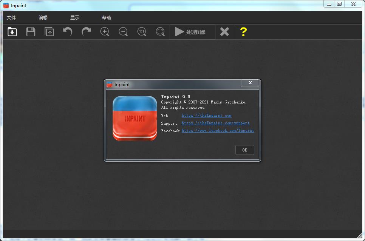Undo the last action with the toolbar arrow
365x241 pixels.
[68, 32]
